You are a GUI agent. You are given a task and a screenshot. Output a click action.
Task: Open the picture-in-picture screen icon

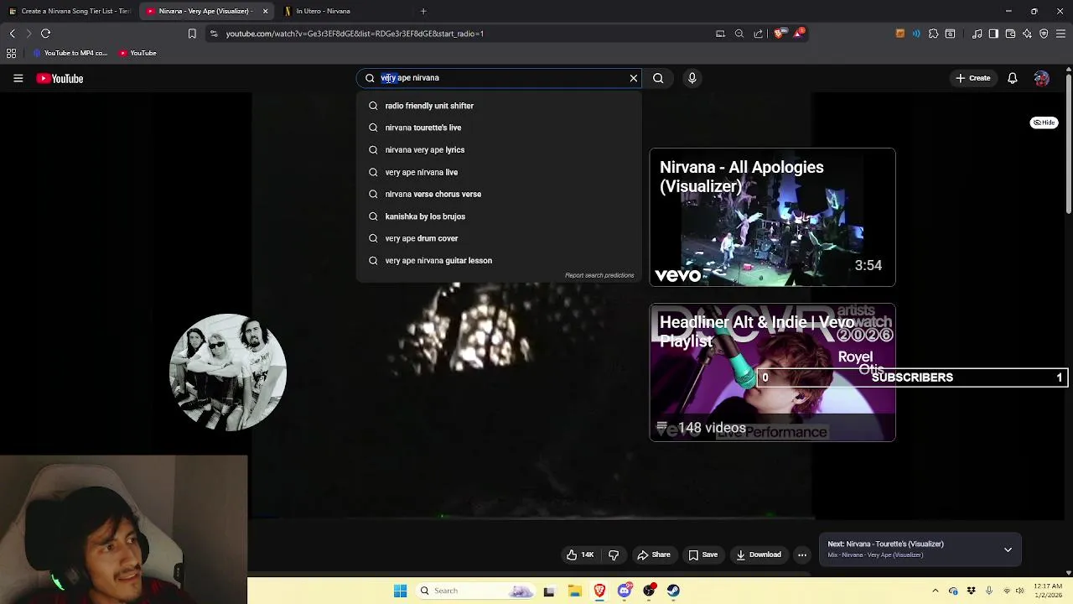(x=720, y=34)
